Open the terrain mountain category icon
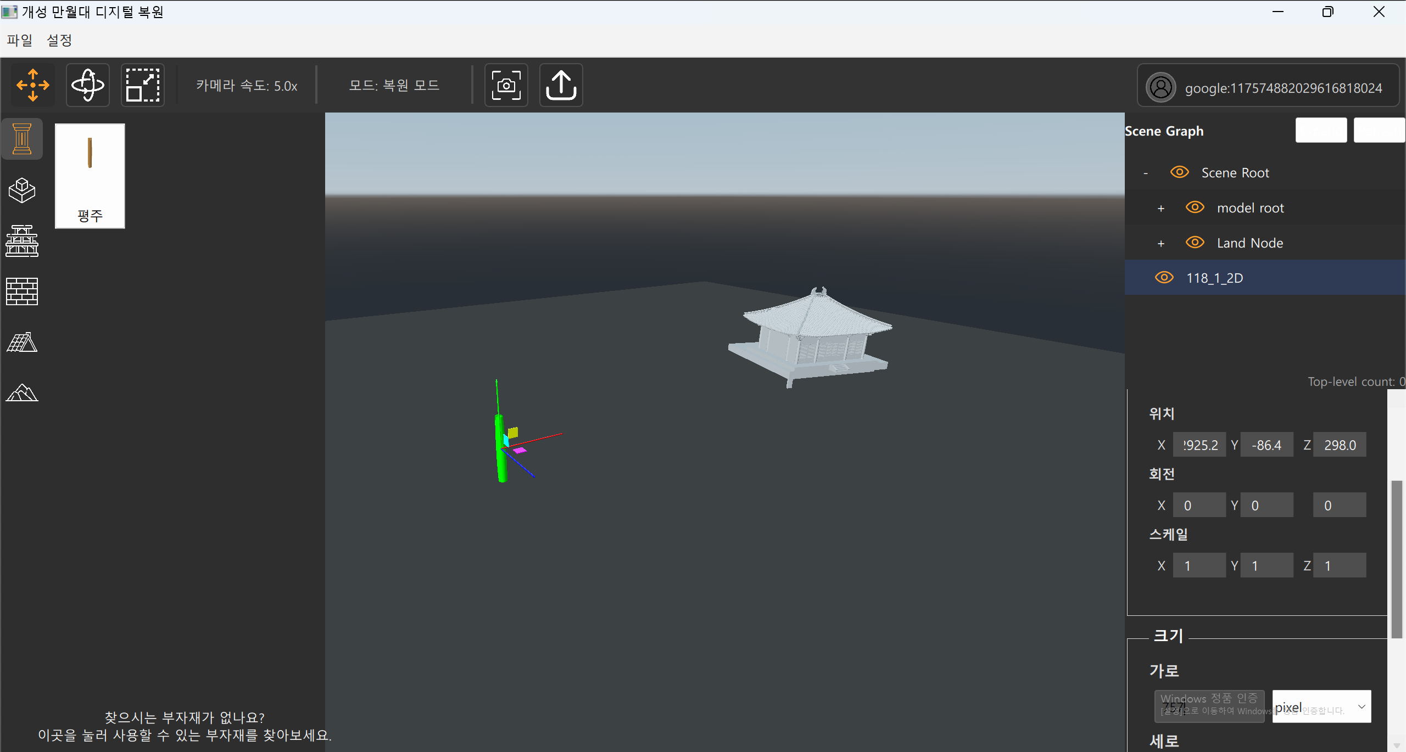 pyautogui.click(x=22, y=393)
